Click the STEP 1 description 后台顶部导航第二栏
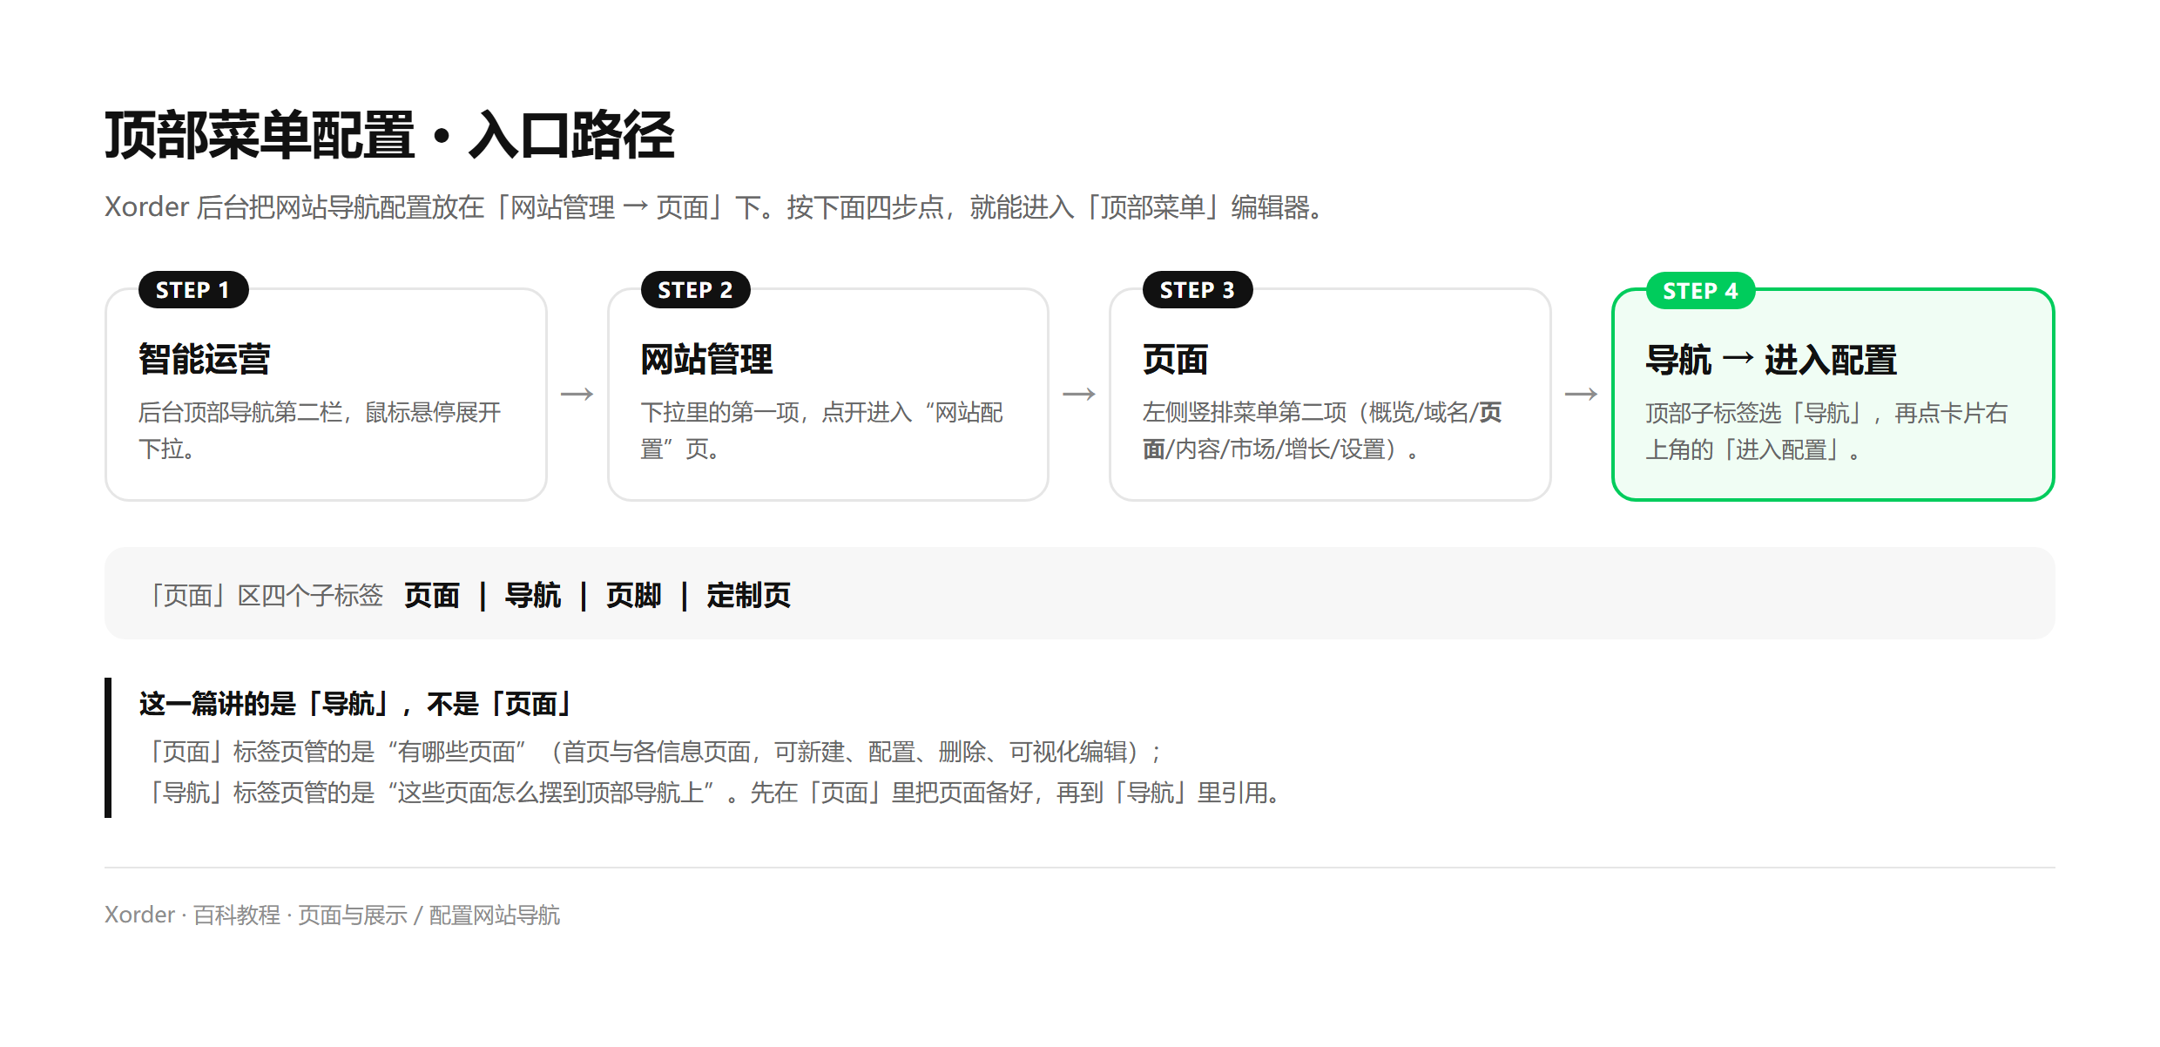Viewport: 2160px width, 1047px height. (x=320, y=430)
